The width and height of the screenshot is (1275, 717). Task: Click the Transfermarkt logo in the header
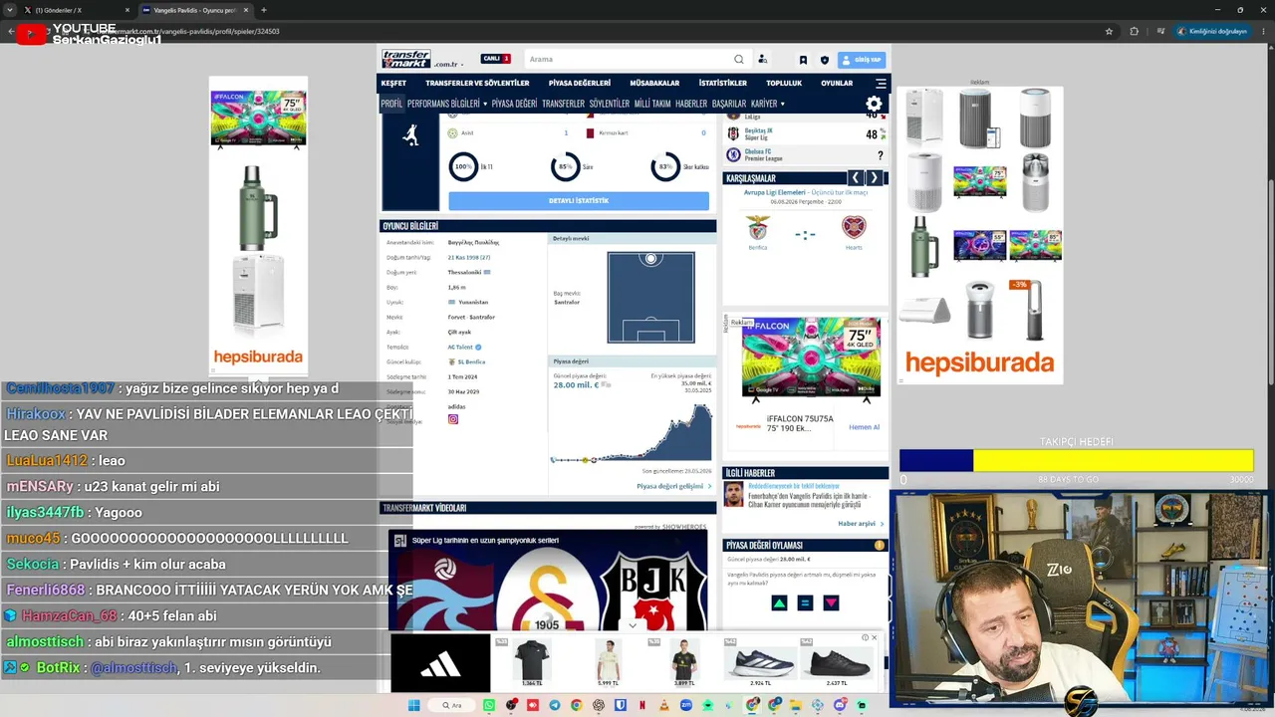(406, 59)
